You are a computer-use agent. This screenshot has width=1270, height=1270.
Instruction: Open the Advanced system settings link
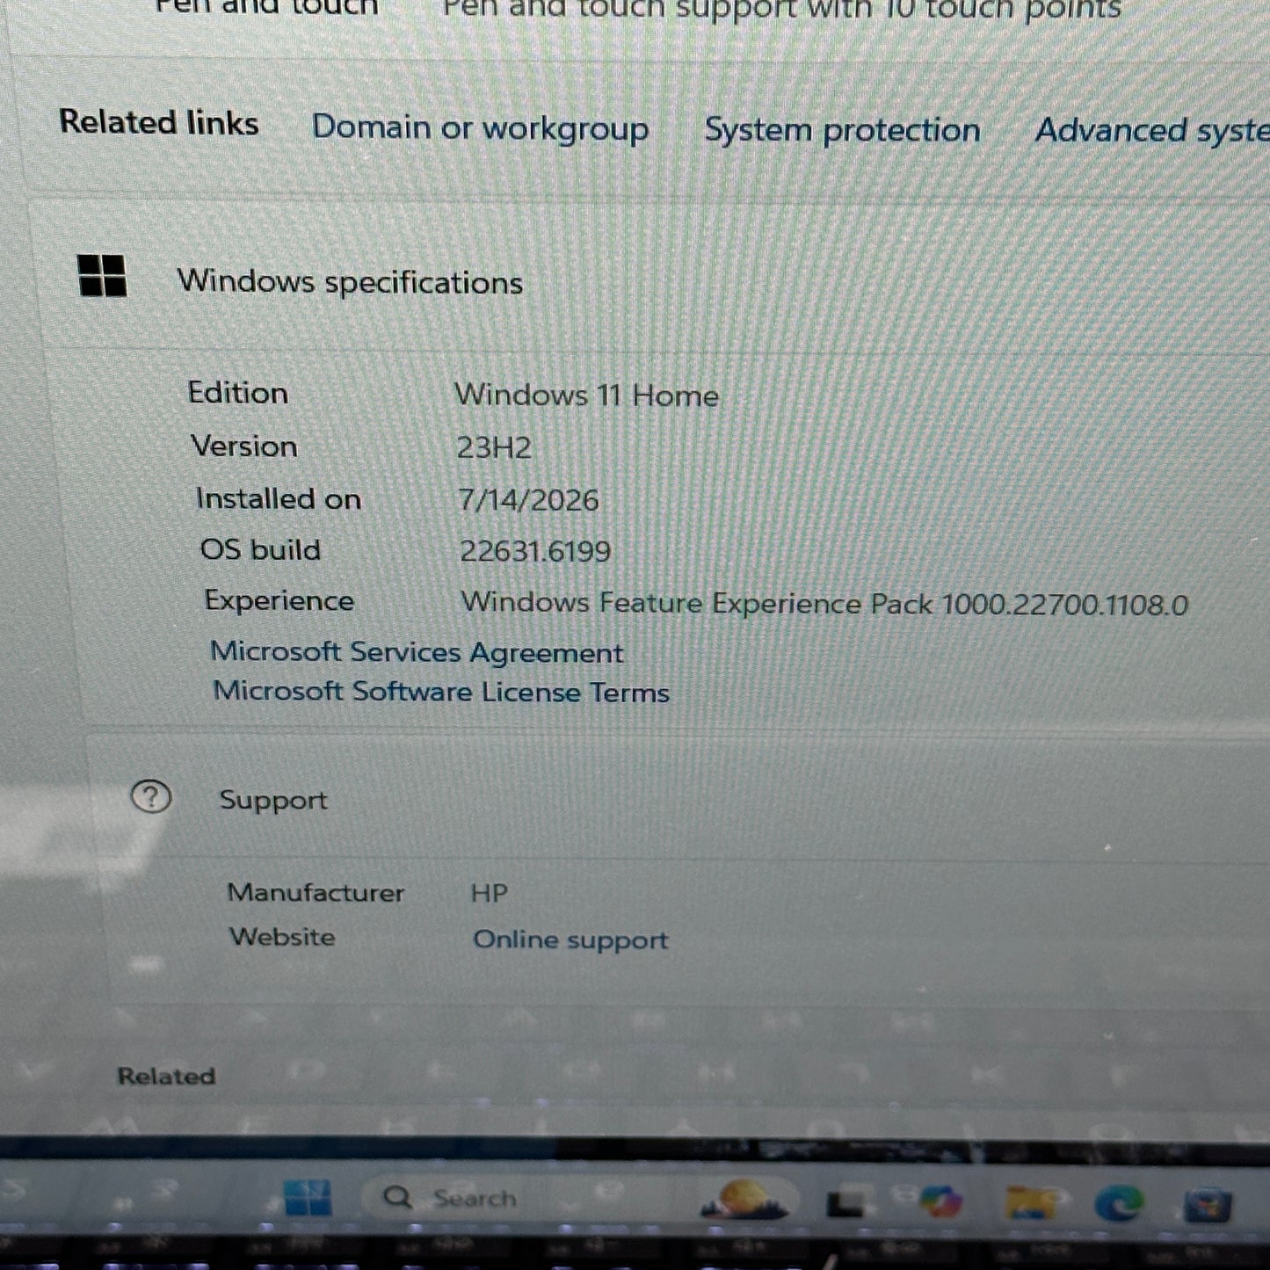tap(1152, 131)
